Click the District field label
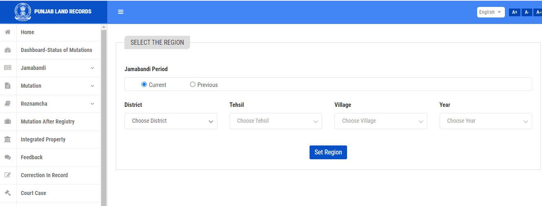This screenshot has width=542, height=206. (133, 105)
